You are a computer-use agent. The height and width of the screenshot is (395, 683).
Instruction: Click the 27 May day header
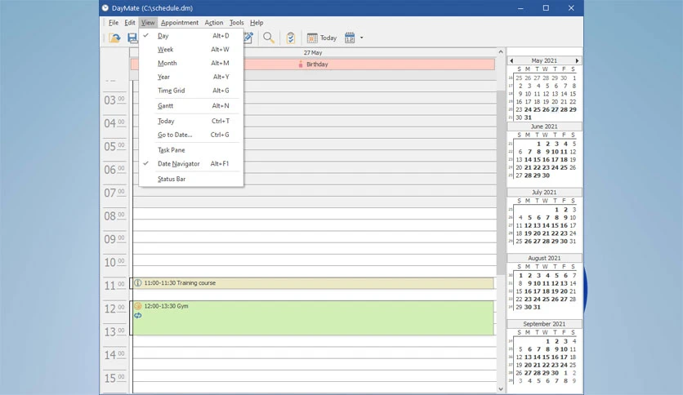pyautogui.click(x=313, y=52)
